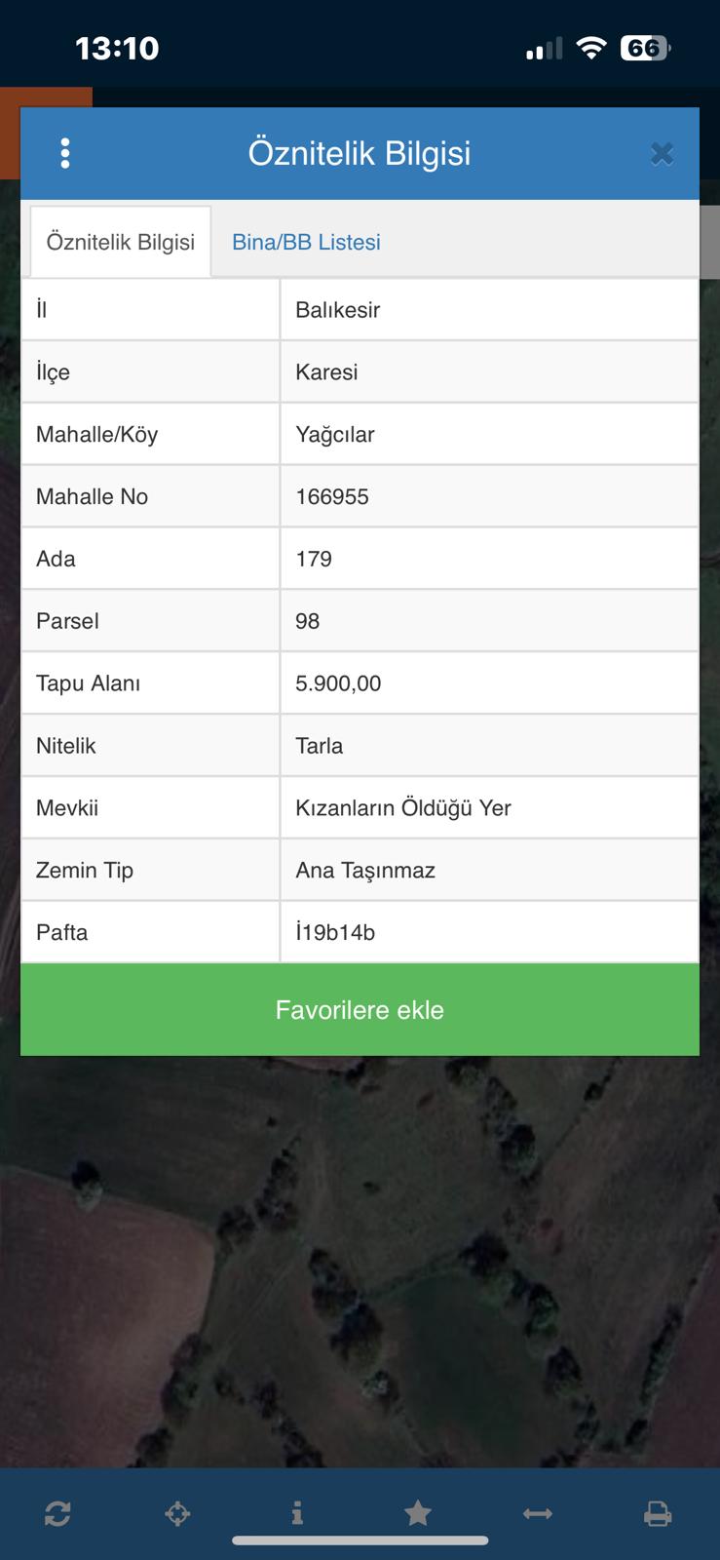Open the three-dot options menu

(x=65, y=153)
